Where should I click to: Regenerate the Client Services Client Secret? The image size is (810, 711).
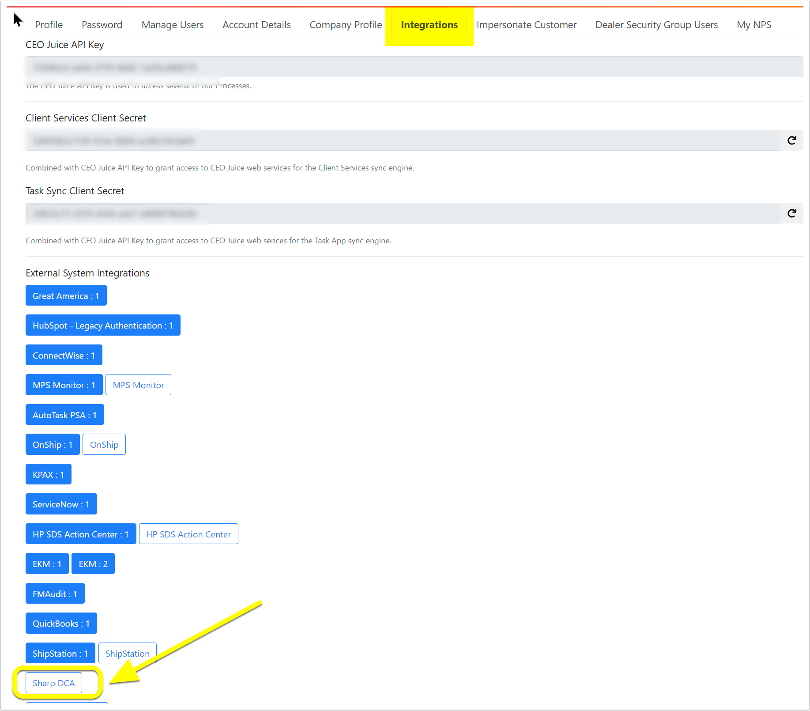pos(792,140)
